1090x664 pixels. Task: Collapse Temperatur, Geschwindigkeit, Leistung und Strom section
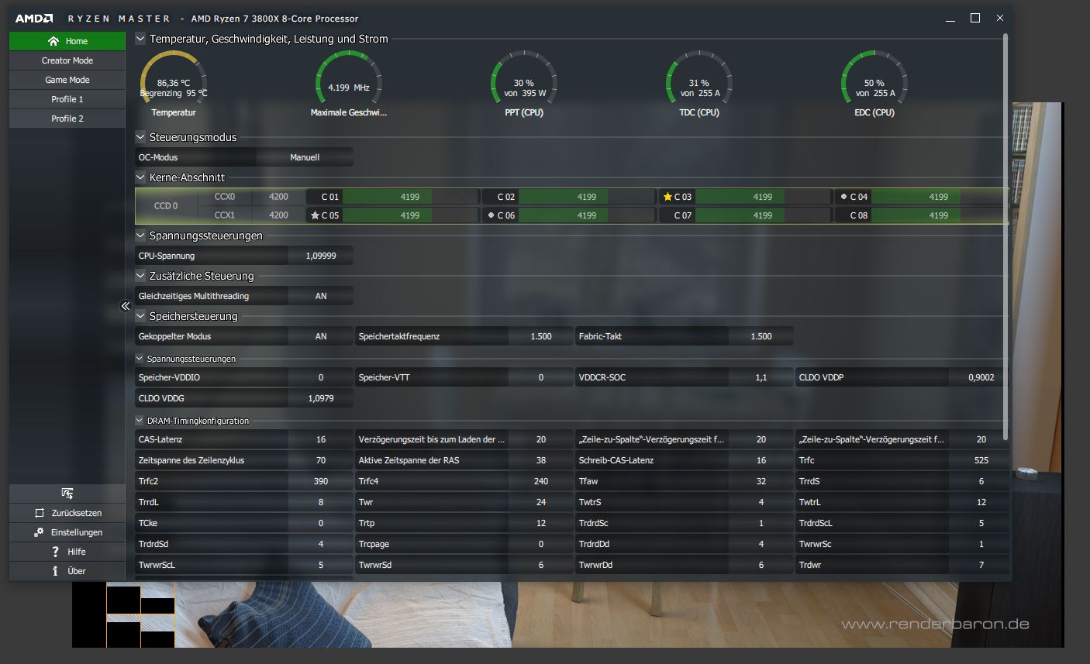140,38
